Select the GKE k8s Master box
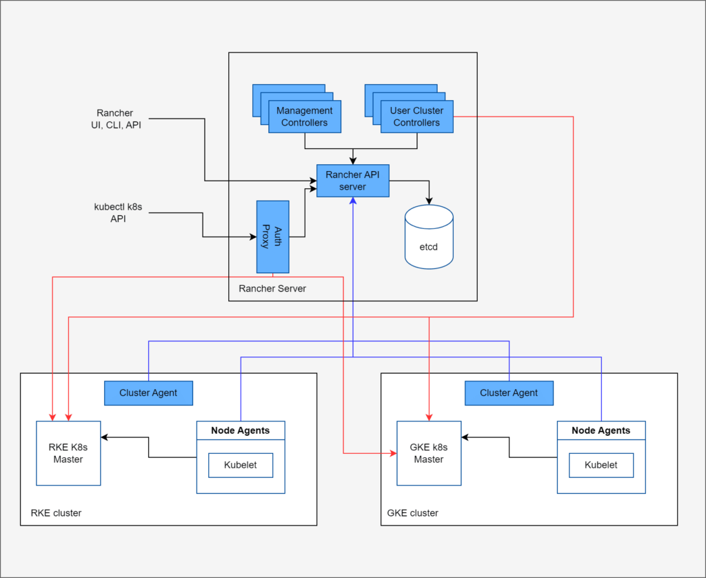This screenshot has height=578, width=706. click(429, 453)
